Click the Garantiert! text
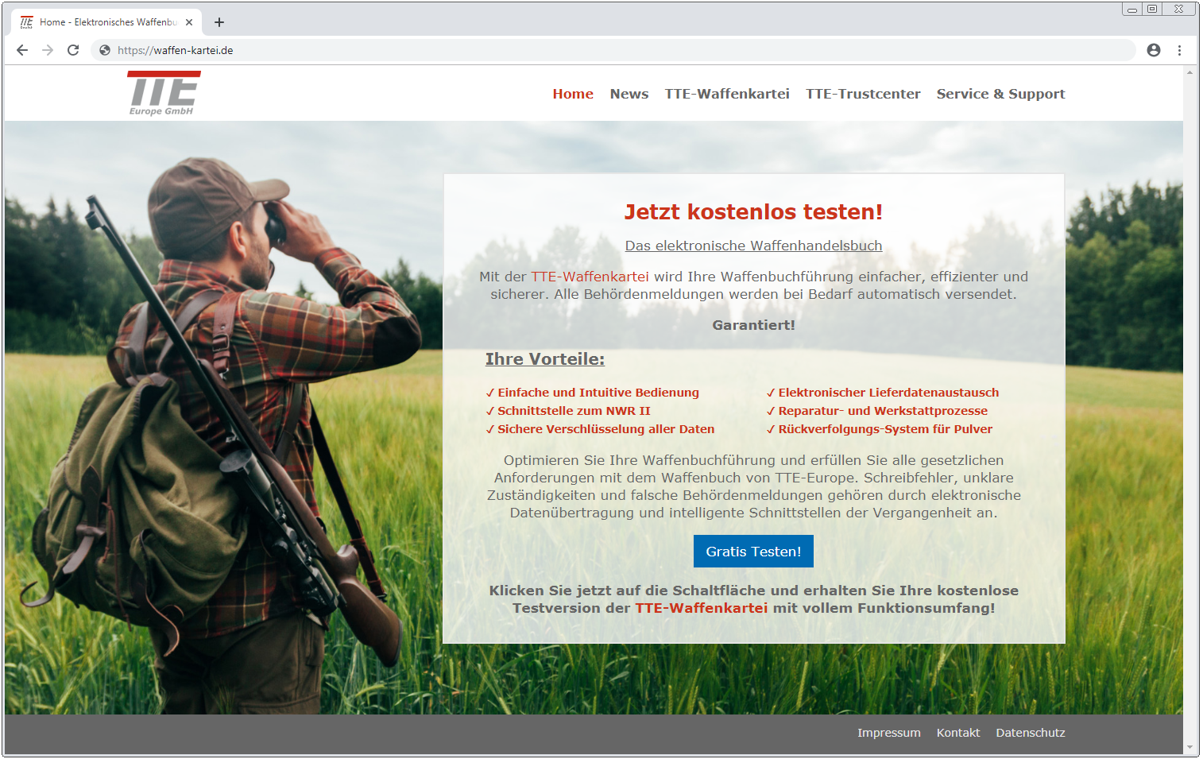Image resolution: width=1203 pixels, height=759 pixels. 753,325
